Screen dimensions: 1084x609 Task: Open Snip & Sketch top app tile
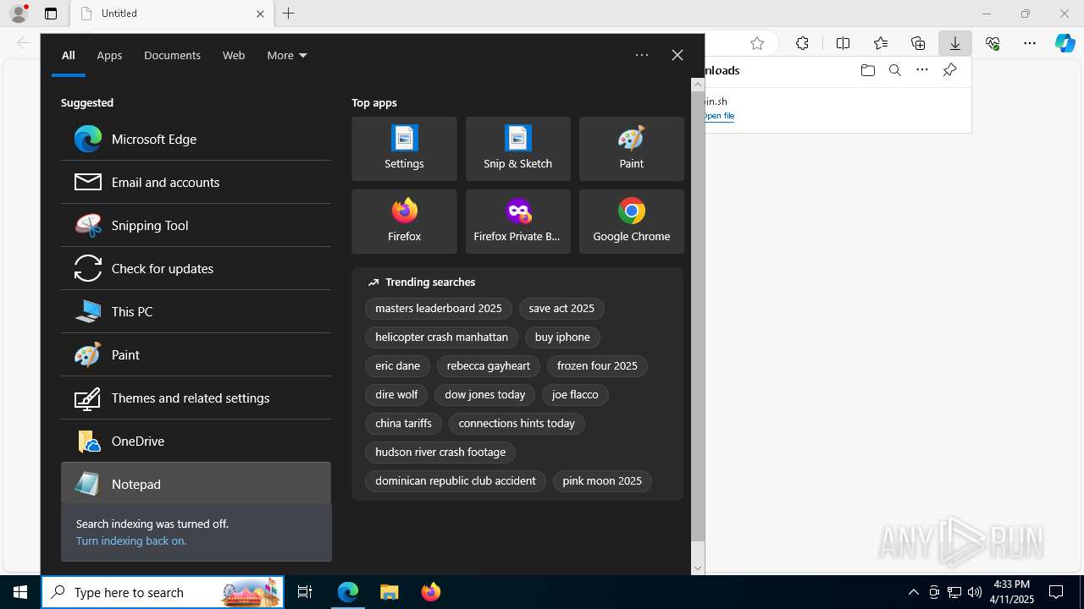coord(517,149)
